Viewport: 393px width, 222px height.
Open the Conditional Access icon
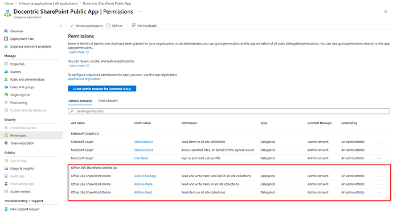click(6, 128)
